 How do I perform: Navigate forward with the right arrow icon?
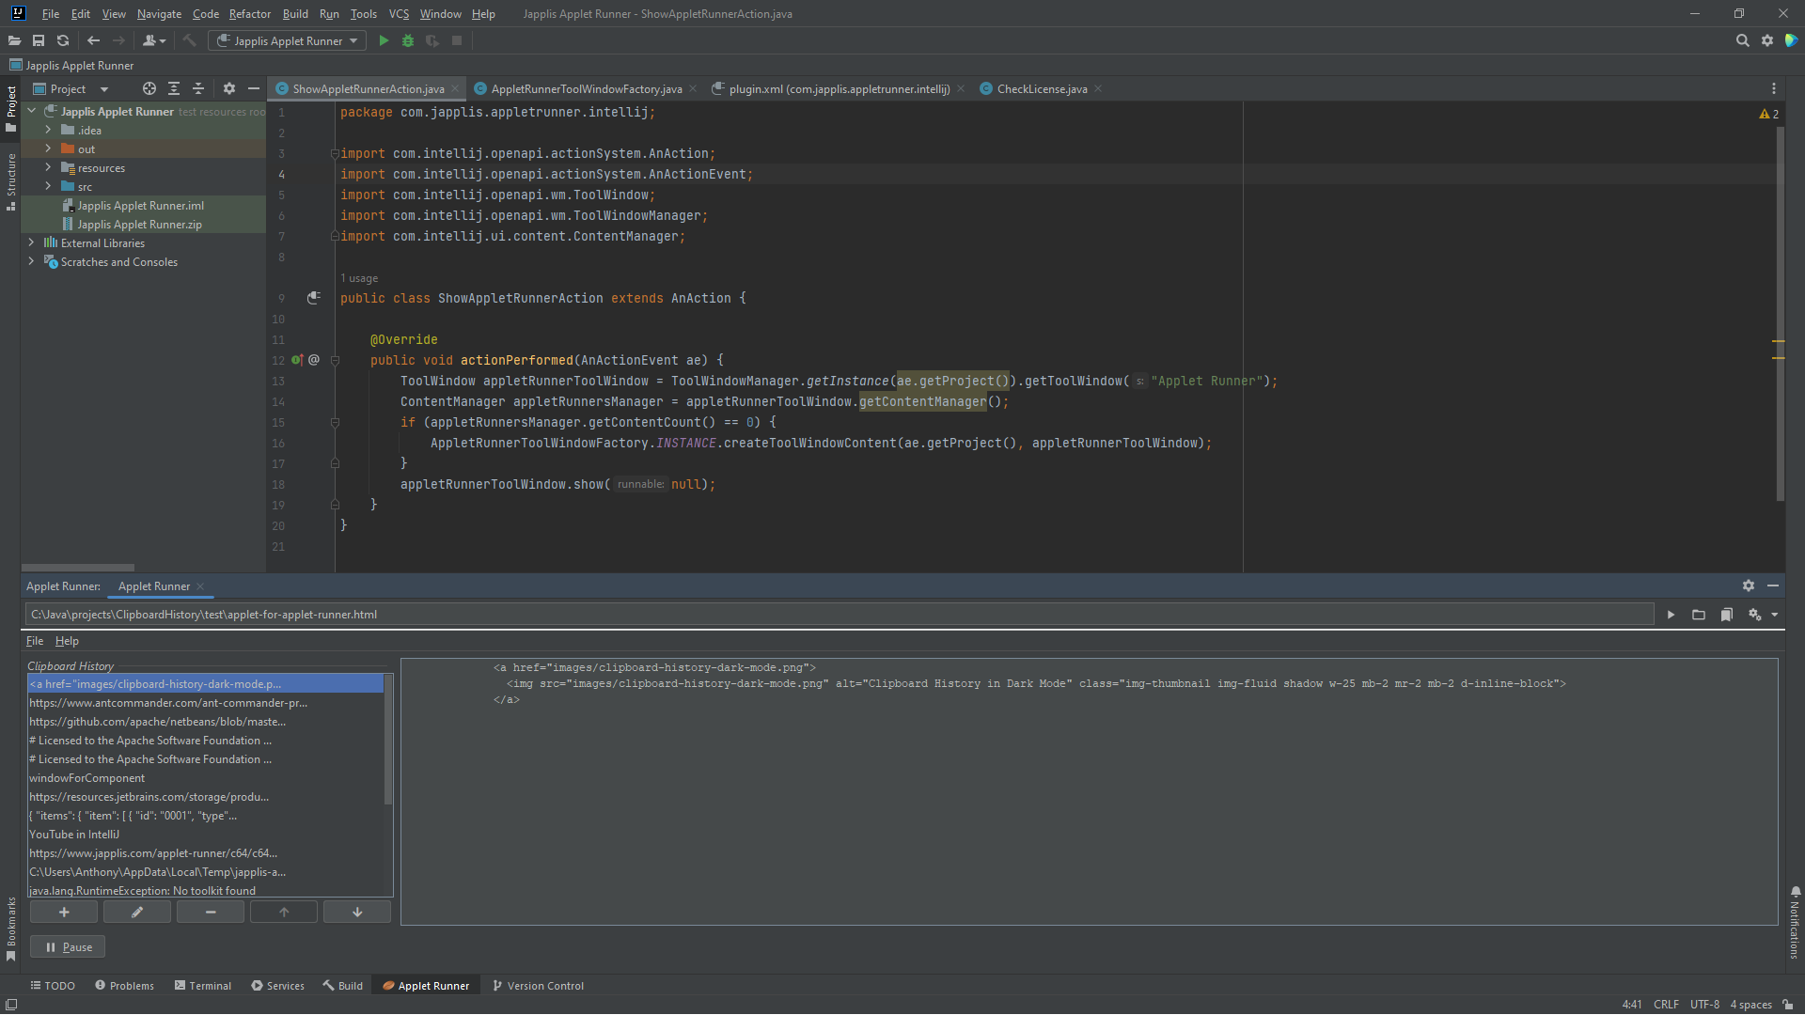pyautogui.click(x=118, y=40)
